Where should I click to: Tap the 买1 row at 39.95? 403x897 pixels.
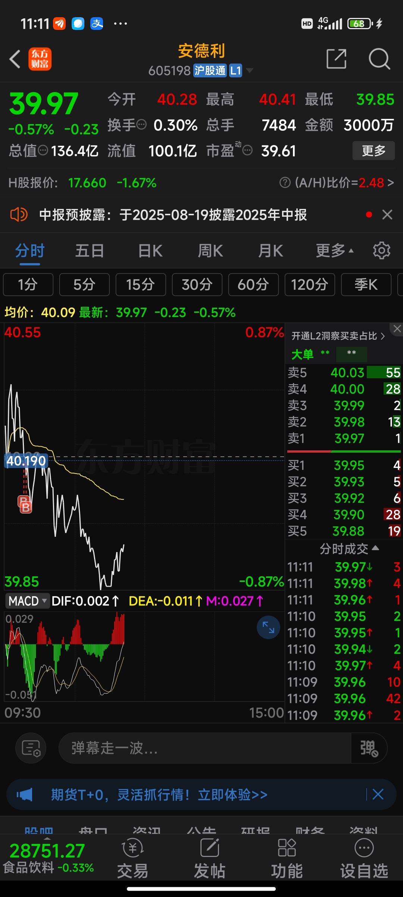click(x=344, y=465)
